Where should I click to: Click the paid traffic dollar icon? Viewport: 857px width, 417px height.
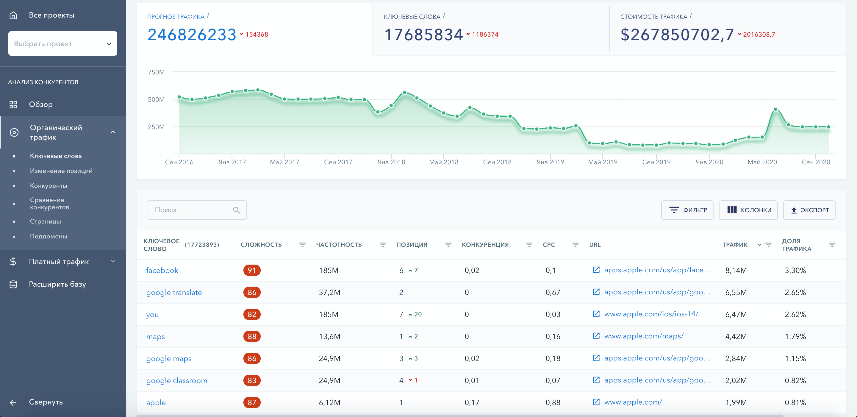click(x=13, y=262)
